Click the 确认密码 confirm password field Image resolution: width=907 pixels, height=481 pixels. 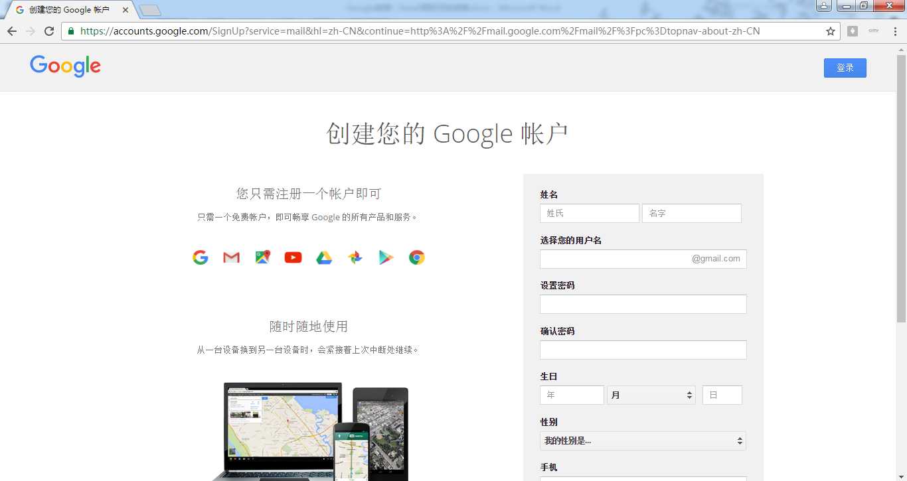(643, 350)
